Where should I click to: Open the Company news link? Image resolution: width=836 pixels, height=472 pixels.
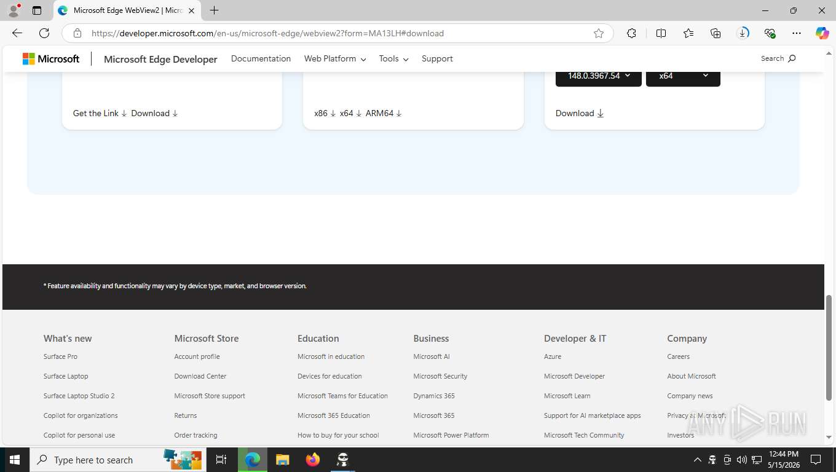690,396
